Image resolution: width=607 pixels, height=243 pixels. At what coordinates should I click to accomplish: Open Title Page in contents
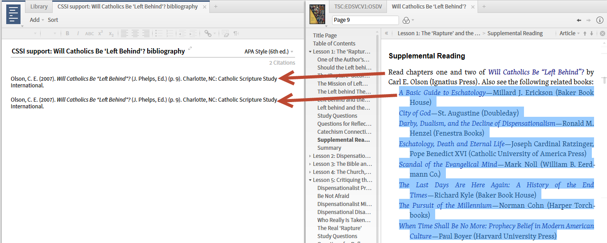pos(325,36)
